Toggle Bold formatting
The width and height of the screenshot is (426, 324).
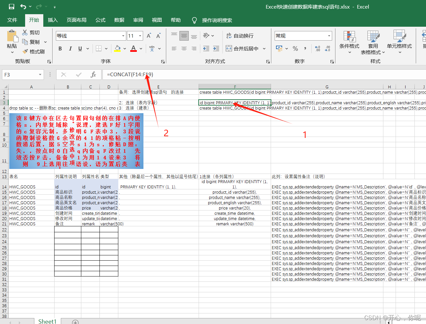(x=60, y=49)
